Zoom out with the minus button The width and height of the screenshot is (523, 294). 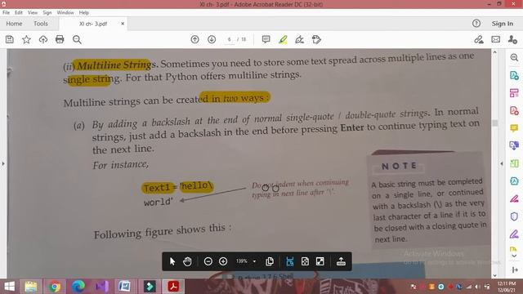(208, 261)
